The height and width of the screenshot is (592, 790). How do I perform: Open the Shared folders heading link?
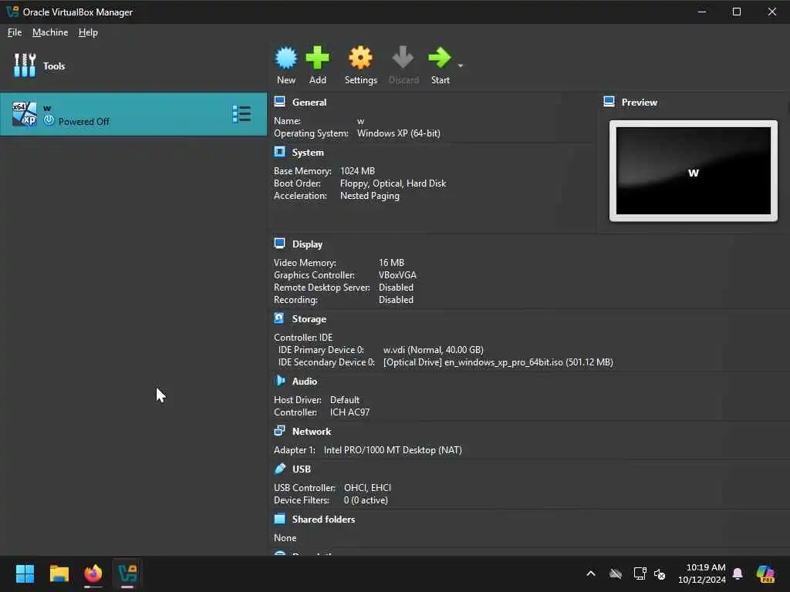[323, 520]
